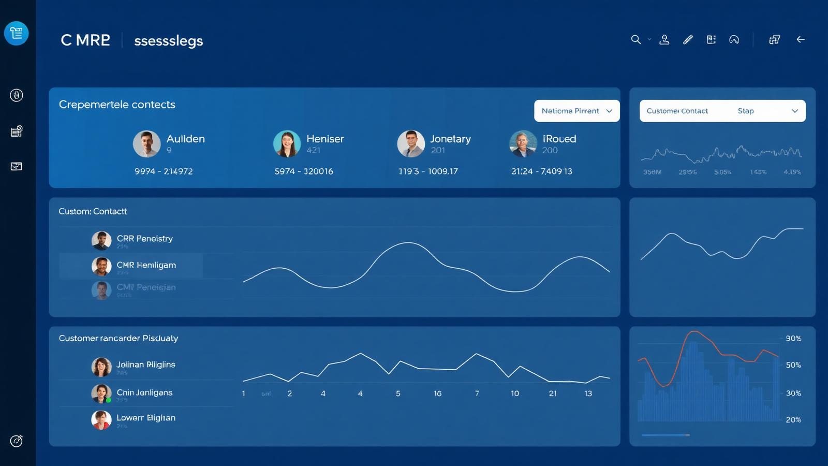Click the Custom: Contactt heading
The height and width of the screenshot is (466, 828).
pyautogui.click(x=93, y=211)
